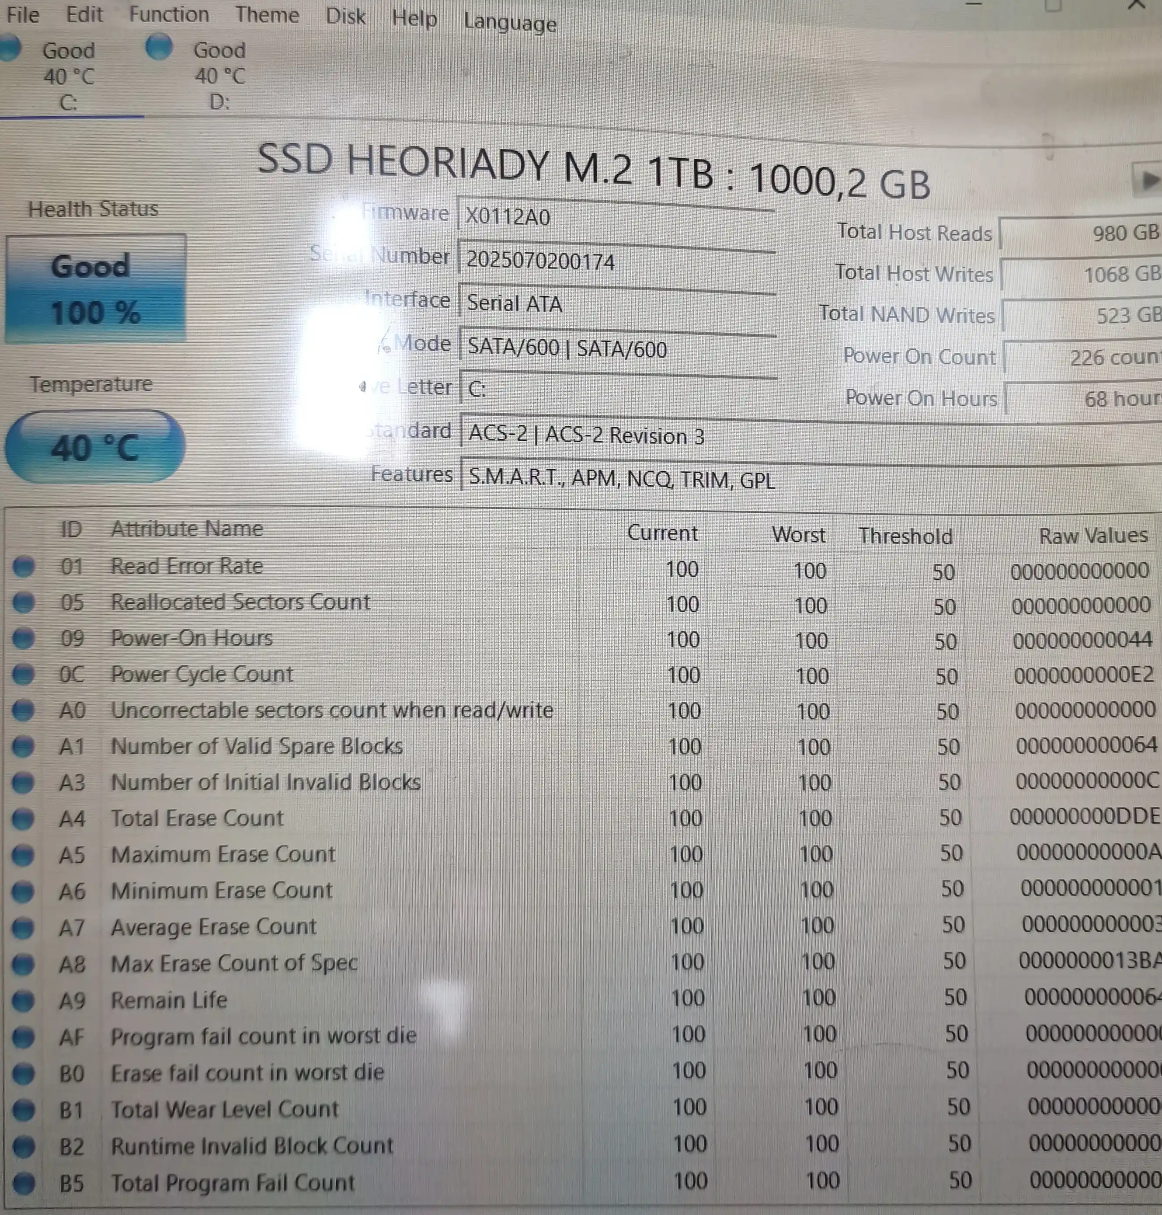Click the Worst column header
The height and width of the screenshot is (1215, 1162).
(798, 534)
